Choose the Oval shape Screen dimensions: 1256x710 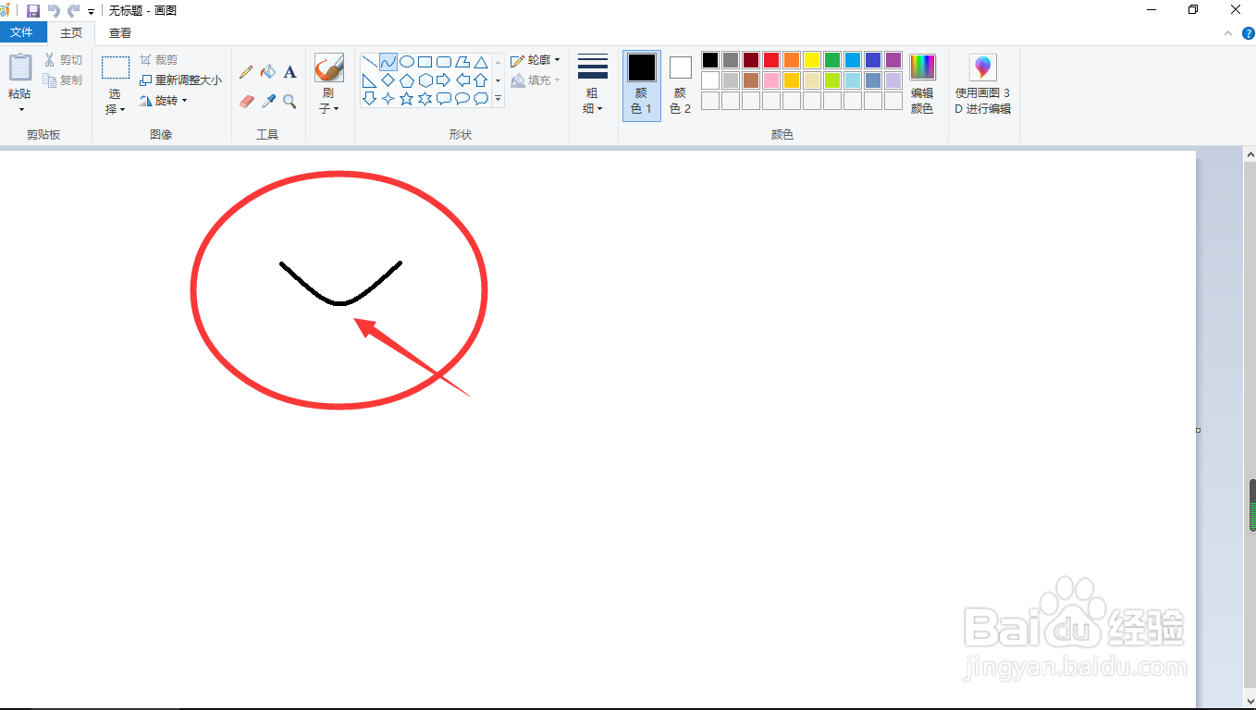coord(406,62)
